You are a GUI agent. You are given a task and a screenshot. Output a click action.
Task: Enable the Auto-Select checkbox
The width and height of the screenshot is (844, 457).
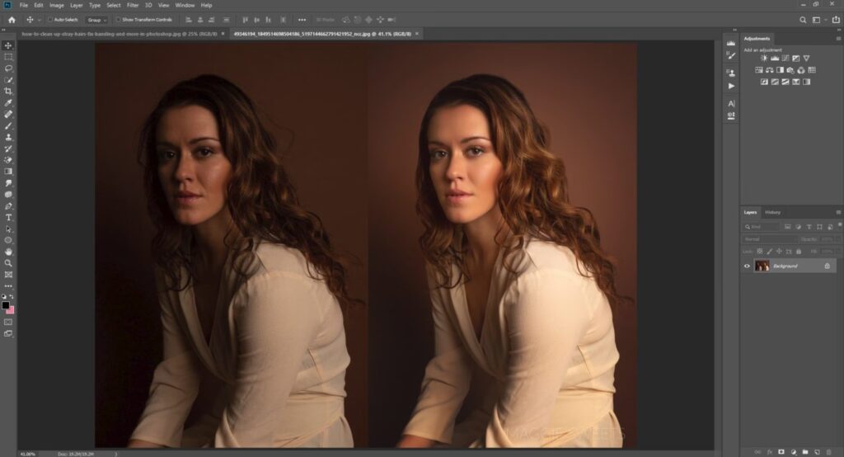point(50,19)
